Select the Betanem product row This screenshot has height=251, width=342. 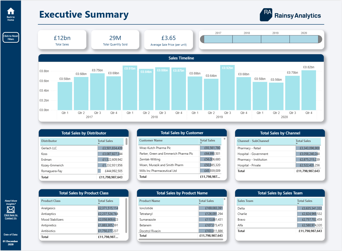point(181,225)
